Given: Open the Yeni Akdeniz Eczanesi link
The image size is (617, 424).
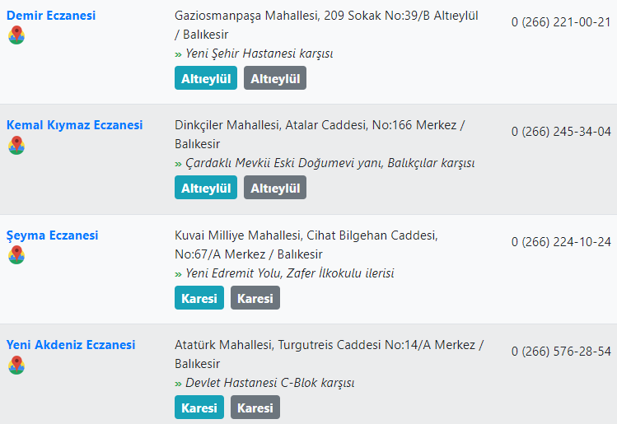Looking at the screenshot, I should [x=71, y=345].
